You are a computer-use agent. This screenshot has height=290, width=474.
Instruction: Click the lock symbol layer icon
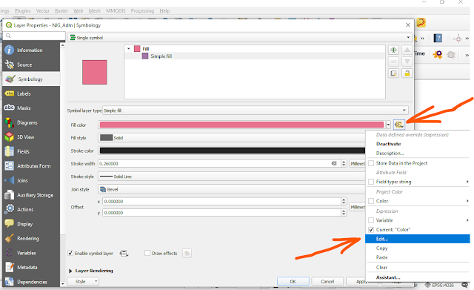pos(407,73)
